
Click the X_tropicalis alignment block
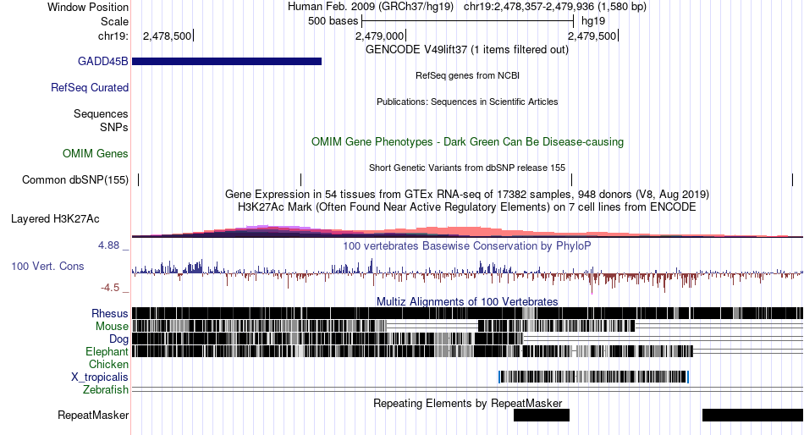coord(593,377)
